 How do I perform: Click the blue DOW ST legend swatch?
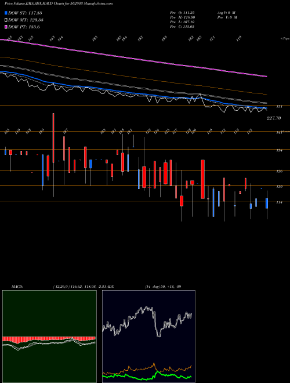click(6, 13)
